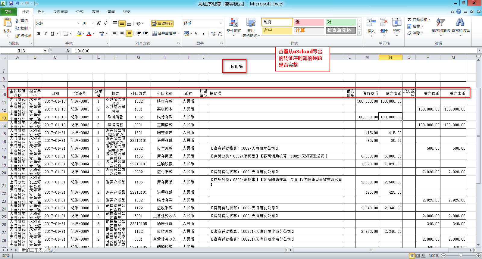Open the font size dropdown

click(93, 23)
